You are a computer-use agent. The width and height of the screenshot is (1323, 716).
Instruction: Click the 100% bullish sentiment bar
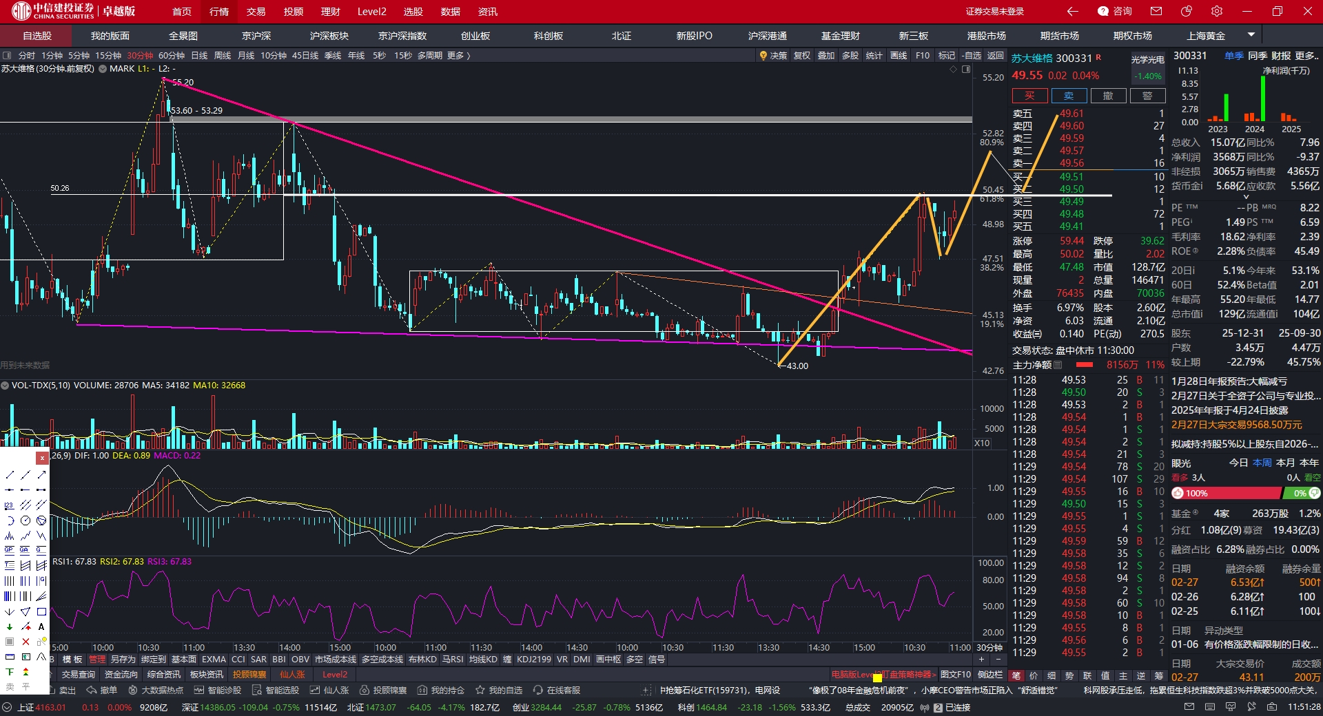(1226, 493)
